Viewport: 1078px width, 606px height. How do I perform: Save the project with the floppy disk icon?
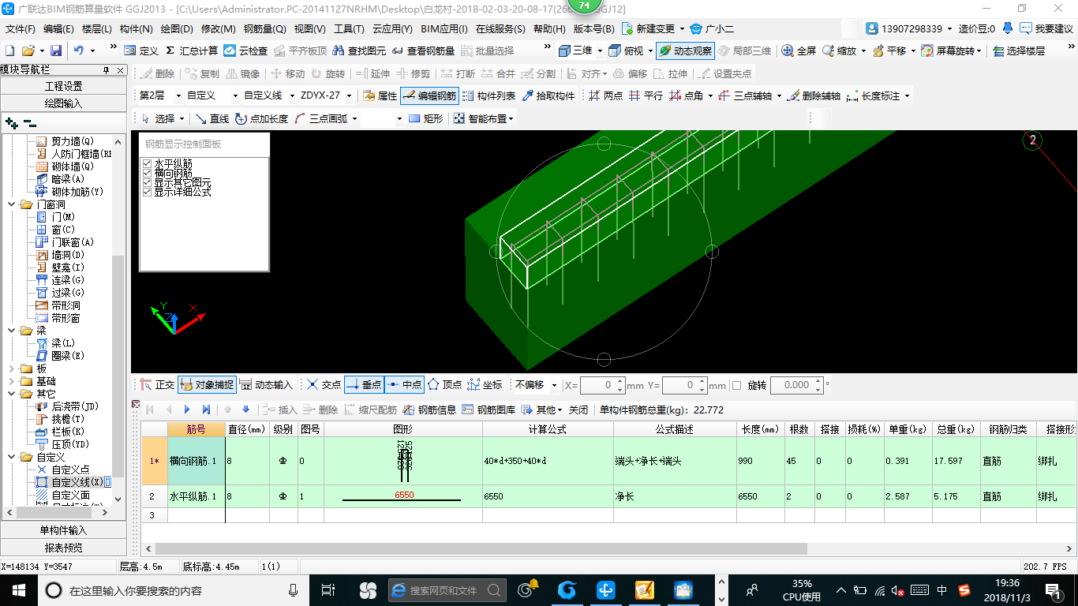click(x=56, y=50)
